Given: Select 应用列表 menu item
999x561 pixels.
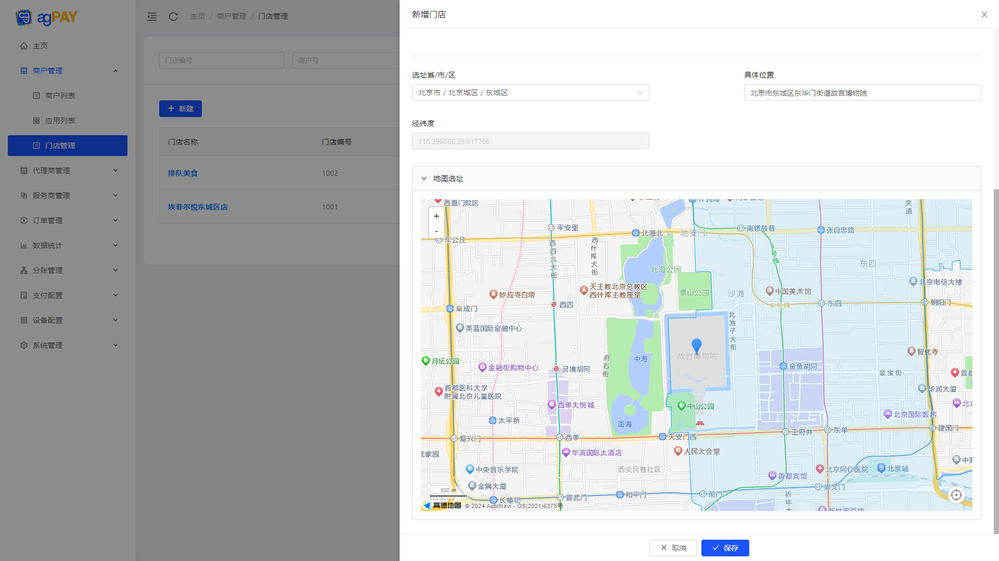Looking at the screenshot, I should (x=60, y=121).
